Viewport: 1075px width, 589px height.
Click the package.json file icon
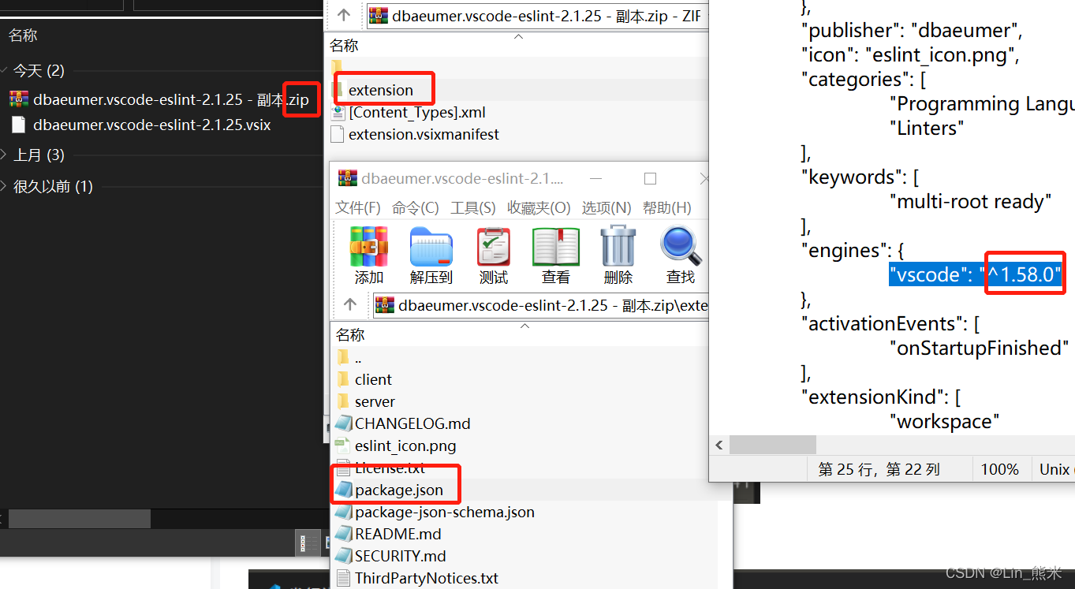[x=342, y=490]
